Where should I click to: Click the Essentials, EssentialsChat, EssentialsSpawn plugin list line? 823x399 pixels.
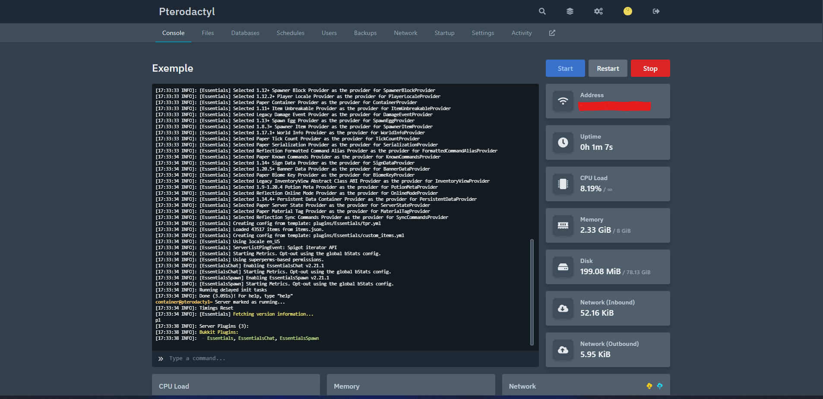coord(237,338)
